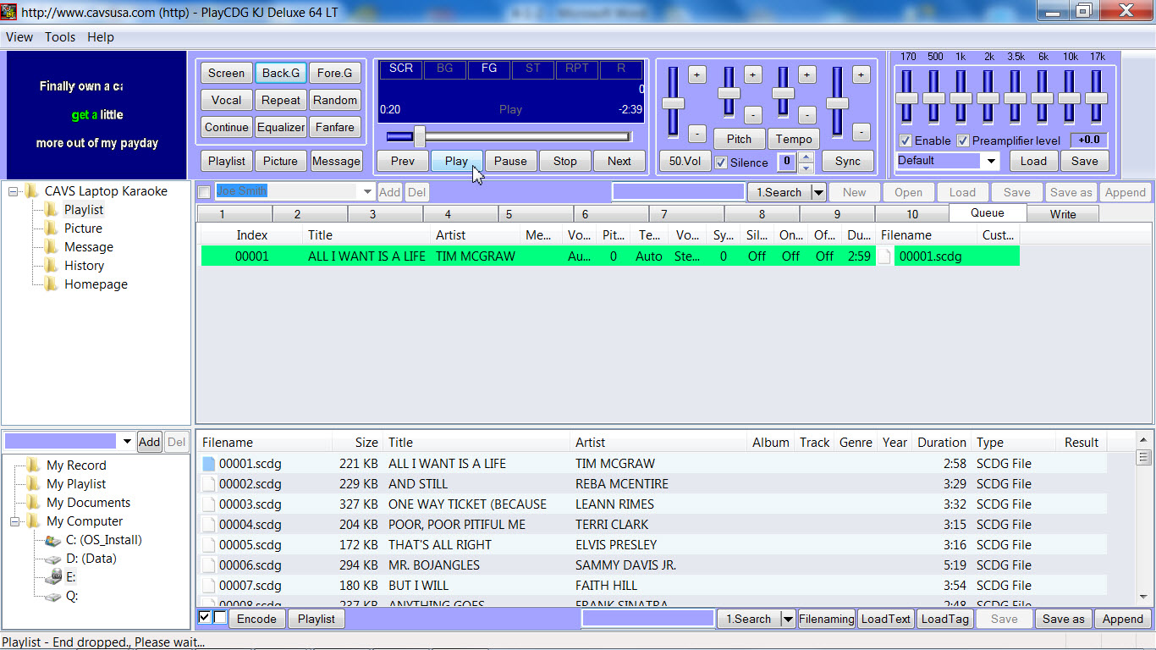Select the Message folder in upper tree

coord(89,247)
